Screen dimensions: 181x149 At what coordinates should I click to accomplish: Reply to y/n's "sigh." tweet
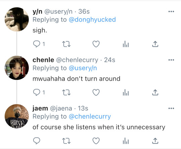click(x=37, y=44)
